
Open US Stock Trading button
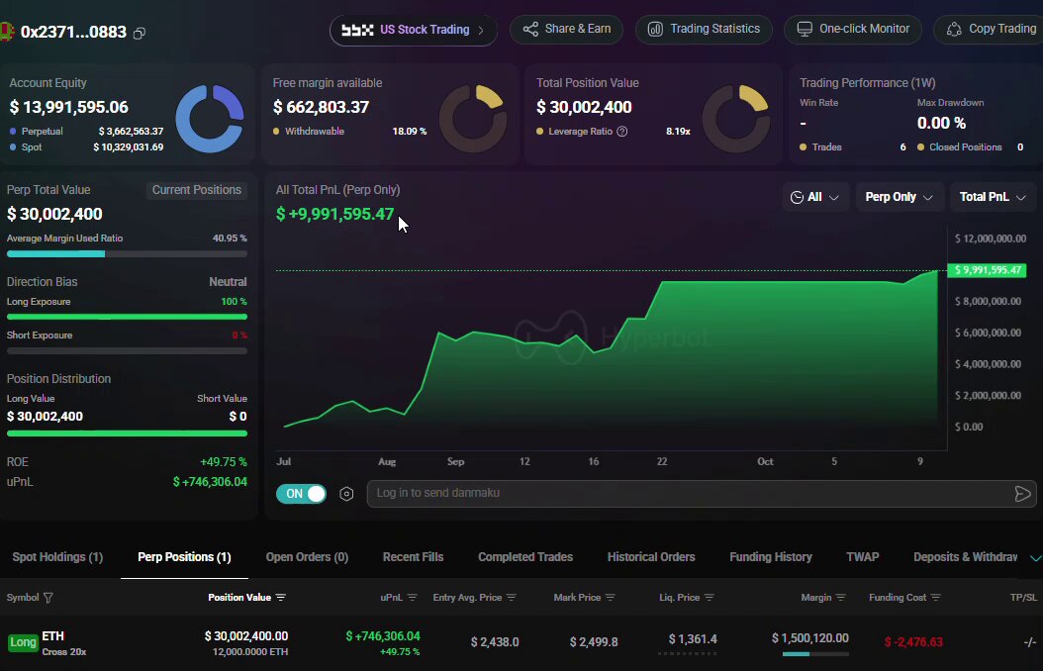(413, 30)
